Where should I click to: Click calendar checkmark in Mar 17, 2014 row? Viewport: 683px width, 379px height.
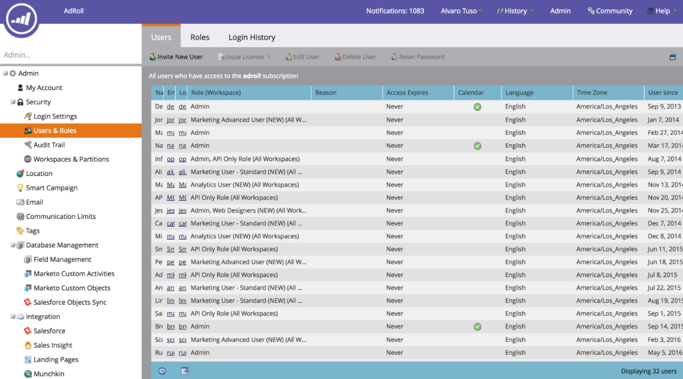pyautogui.click(x=478, y=146)
